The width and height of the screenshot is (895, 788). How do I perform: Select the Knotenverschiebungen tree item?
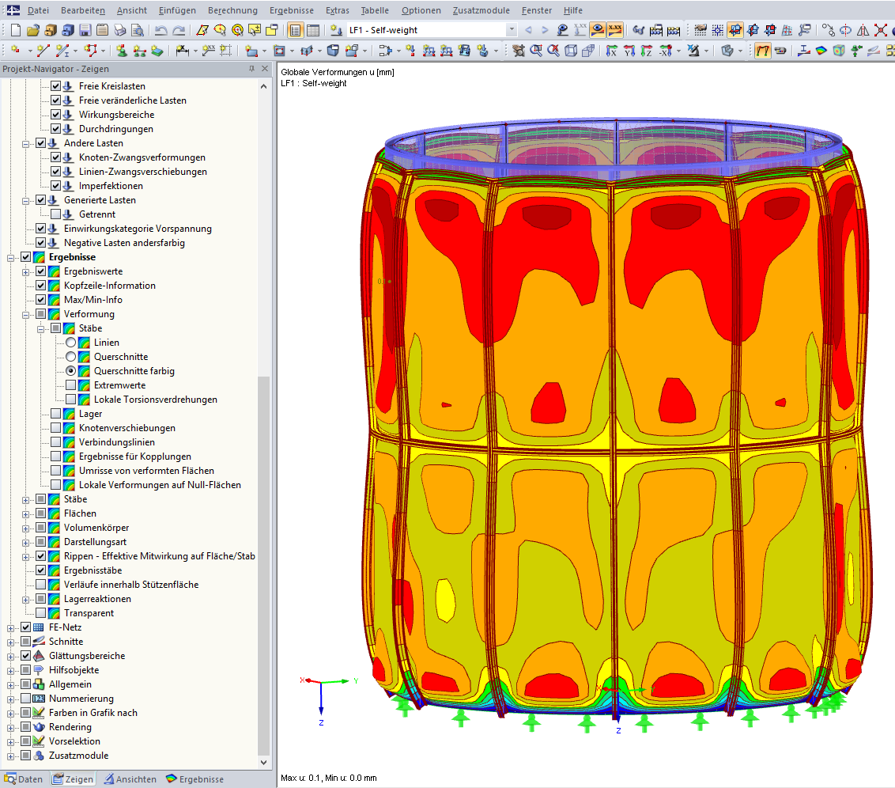(x=127, y=428)
